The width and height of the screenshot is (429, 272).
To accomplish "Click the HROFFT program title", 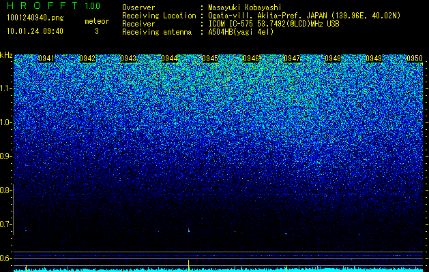I will (42, 5).
